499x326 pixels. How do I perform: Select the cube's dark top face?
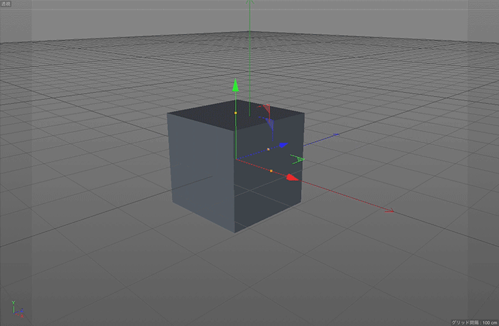pyautogui.click(x=236, y=114)
